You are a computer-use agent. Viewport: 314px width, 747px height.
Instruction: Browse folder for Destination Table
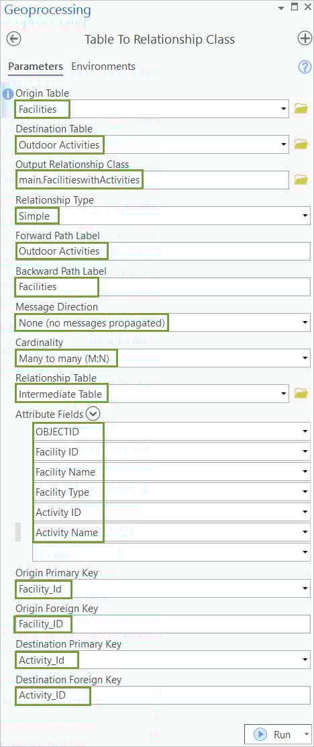coord(301,144)
